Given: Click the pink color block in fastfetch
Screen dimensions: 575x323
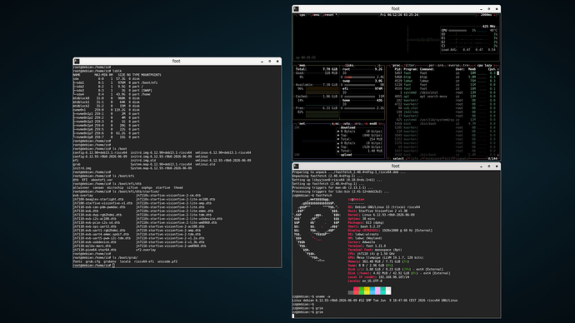Looking at the screenshot, I should (377, 291).
